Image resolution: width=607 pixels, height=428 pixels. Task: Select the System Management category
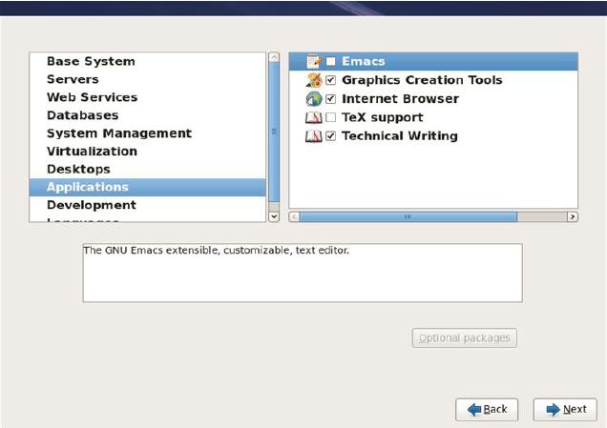point(148,133)
